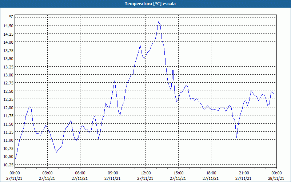Click the 15:00 time axis label
291x182 pixels.
point(178,173)
